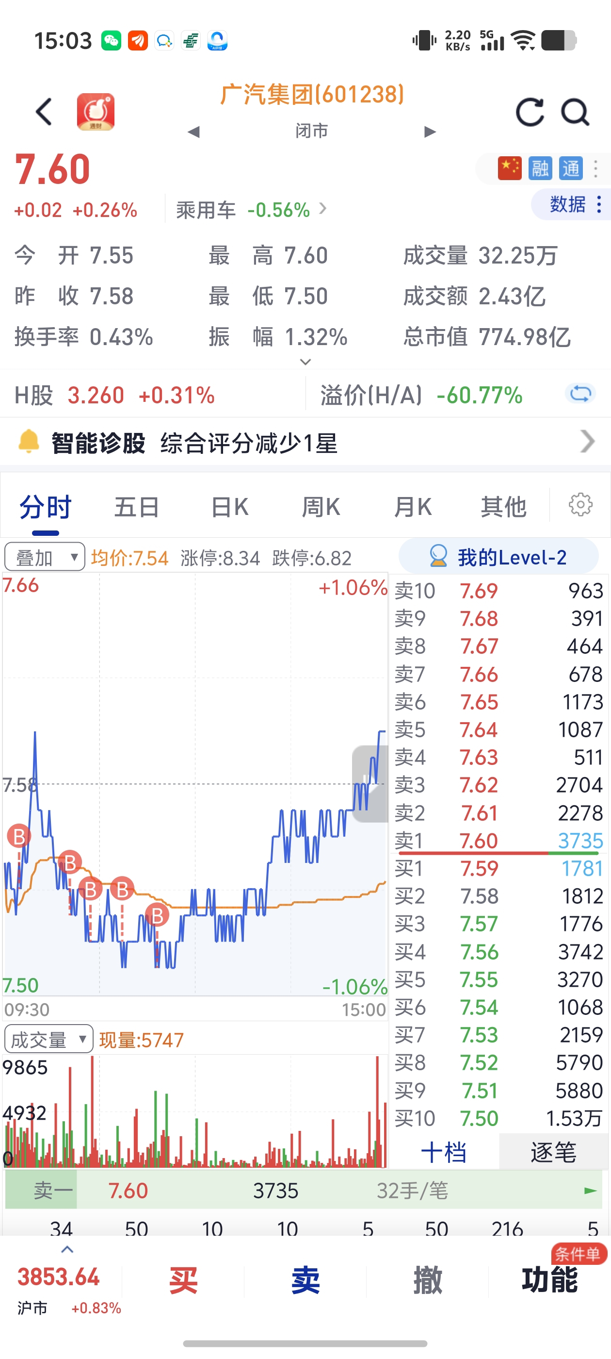The width and height of the screenshot is (611, 1359).
Task: Tap the 卖 sell button
Action: coord(305,1280)
